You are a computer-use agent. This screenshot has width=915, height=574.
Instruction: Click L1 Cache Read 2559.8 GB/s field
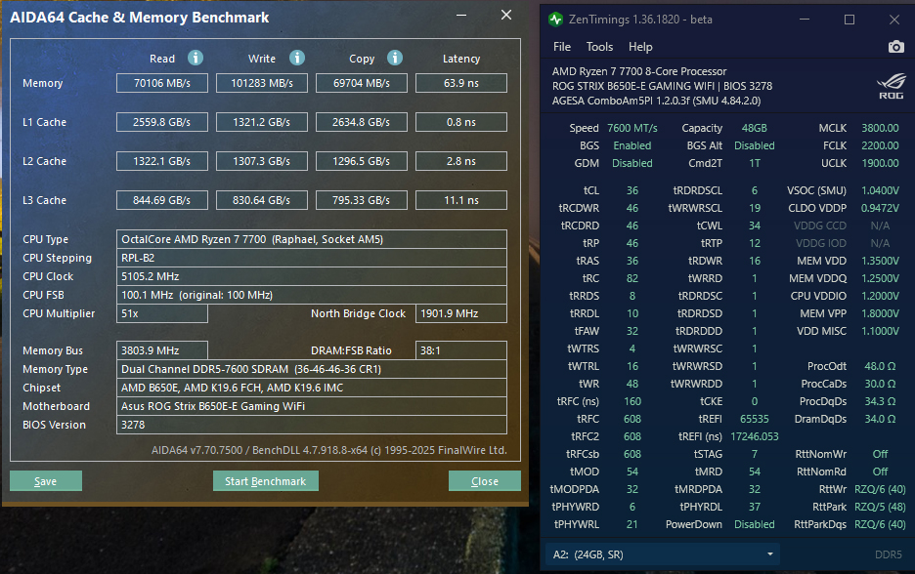point(162,122)
